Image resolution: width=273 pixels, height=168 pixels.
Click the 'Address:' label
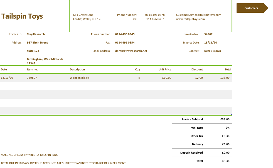click(x=17, y=43)
